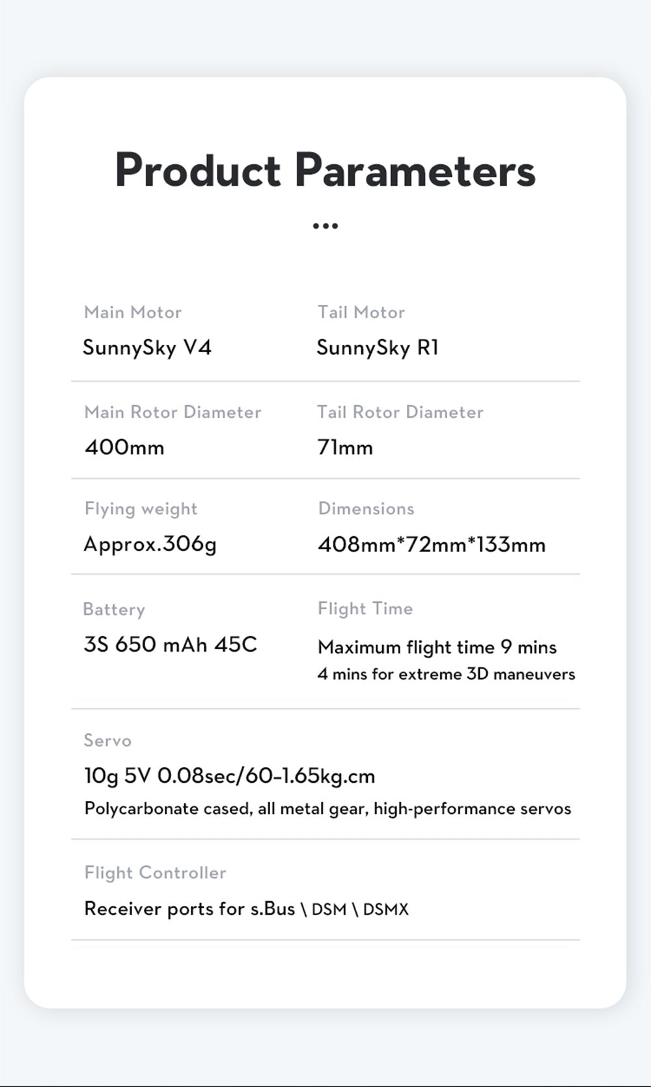651x1087 pixels.
Task: Click the Maximum flight time 9 mins text
Action: [437, 647]
